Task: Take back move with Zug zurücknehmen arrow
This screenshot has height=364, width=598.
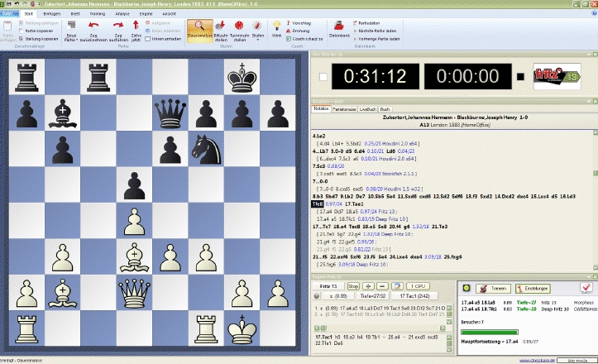Action: [93, 26]
